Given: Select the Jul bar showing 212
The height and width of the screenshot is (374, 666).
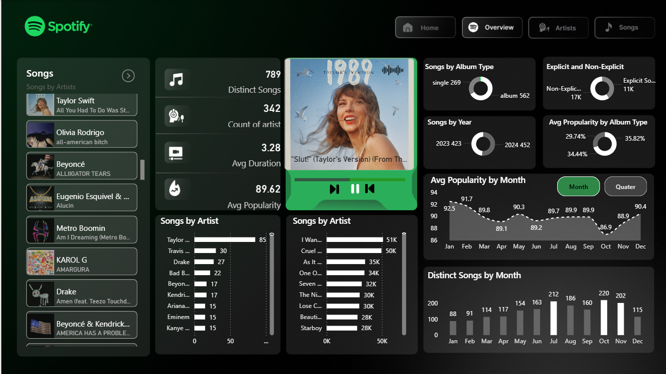Looking at the screenshot, I should coord(554,318).
